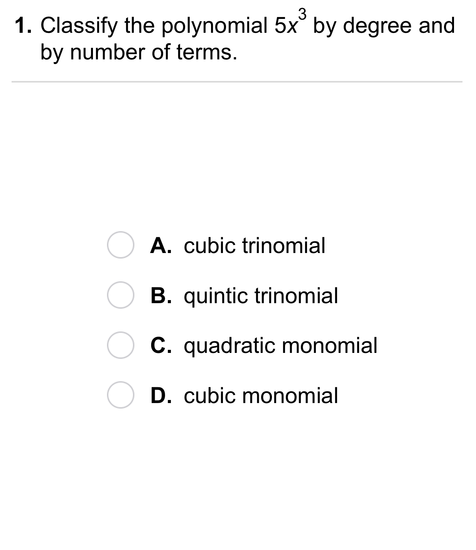Click the "quadratic monomial" answer text
Viewport: 476px width, 550px height.
point(280,345)
